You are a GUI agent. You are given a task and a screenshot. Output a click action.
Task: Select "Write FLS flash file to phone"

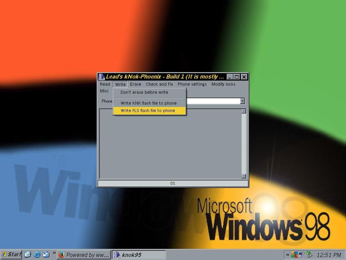pyautogui.click(x=148, y=111)
